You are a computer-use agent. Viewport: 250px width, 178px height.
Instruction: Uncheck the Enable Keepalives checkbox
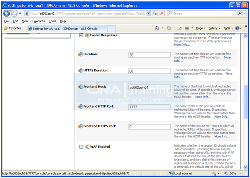[81, 35]
